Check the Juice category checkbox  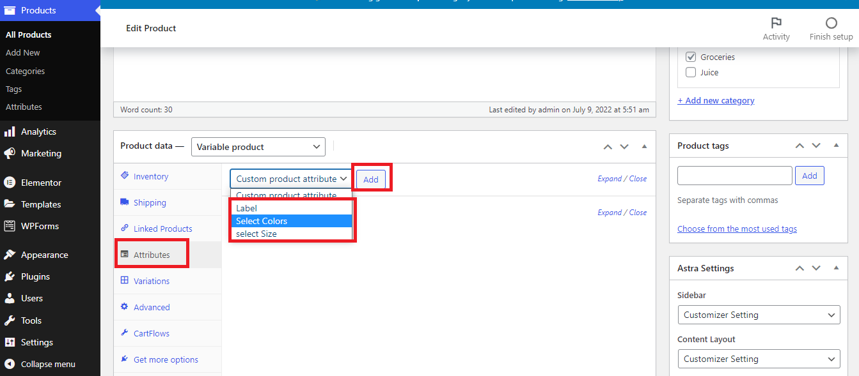tap(691, 72)
